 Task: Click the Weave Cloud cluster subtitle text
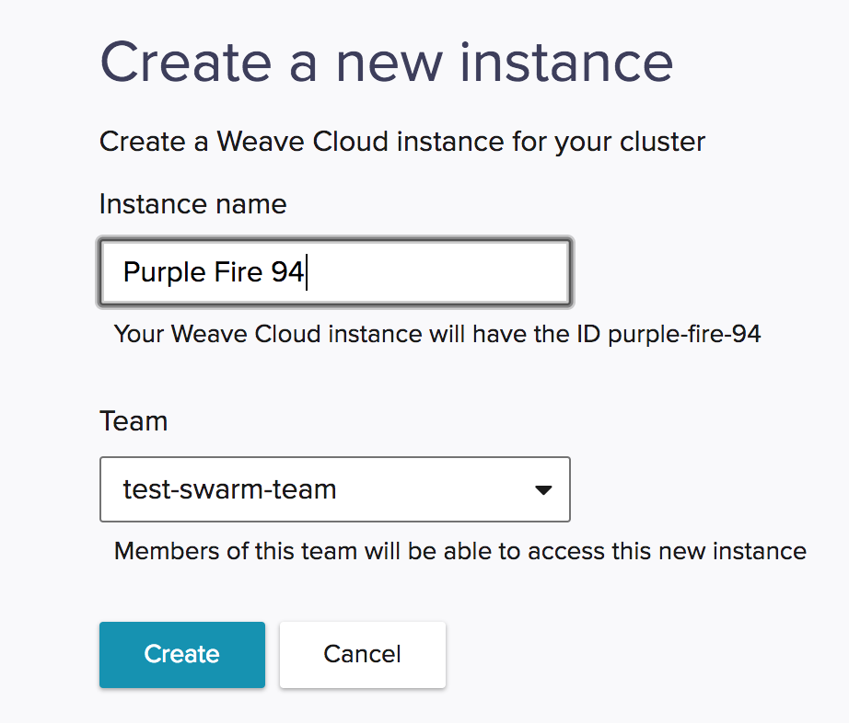[x=402, y=143]
